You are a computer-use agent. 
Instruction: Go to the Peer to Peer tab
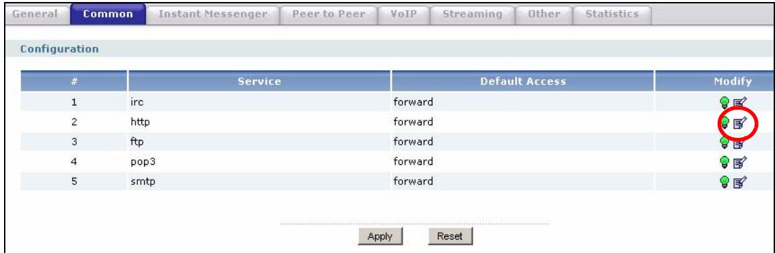(x=329, y=14)
